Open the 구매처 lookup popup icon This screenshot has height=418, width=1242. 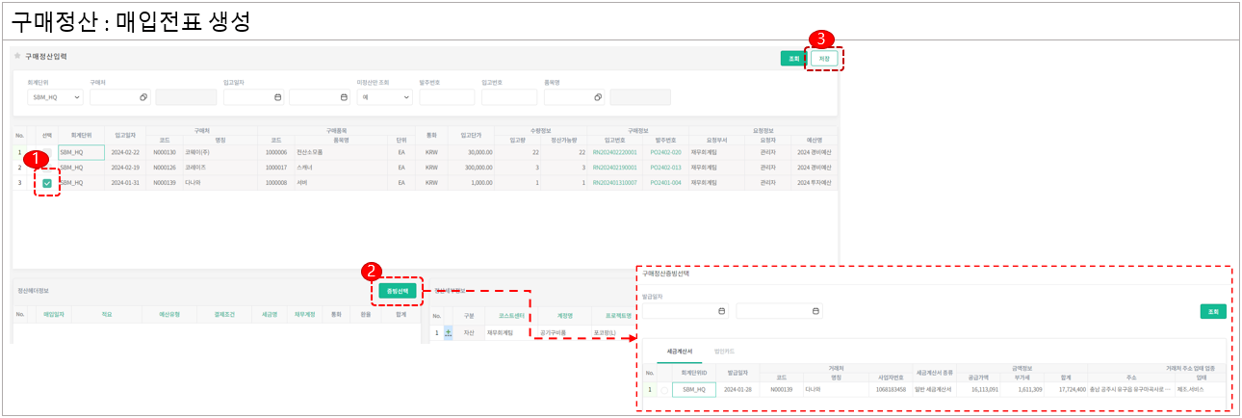tap(143, 97)
